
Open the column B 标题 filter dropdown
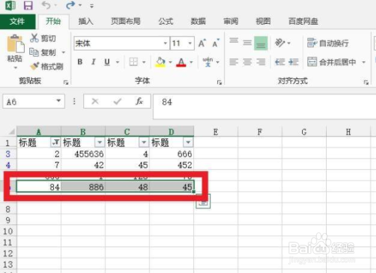(99, 142)
